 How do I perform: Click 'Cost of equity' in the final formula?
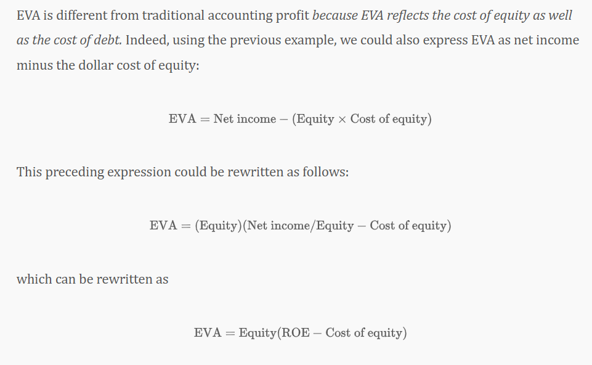[363, 333]
